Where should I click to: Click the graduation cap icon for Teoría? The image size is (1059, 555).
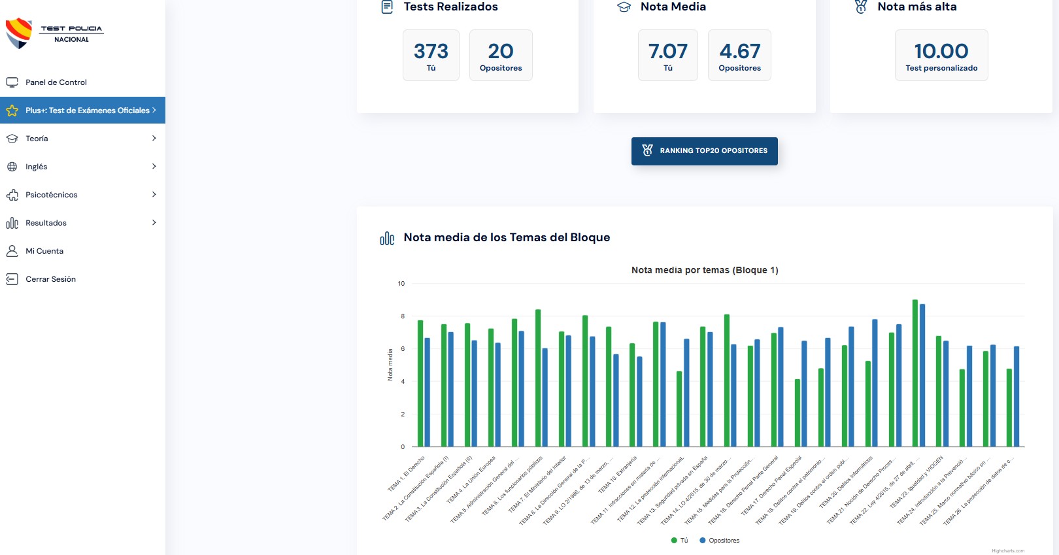[x=12, y=139]
